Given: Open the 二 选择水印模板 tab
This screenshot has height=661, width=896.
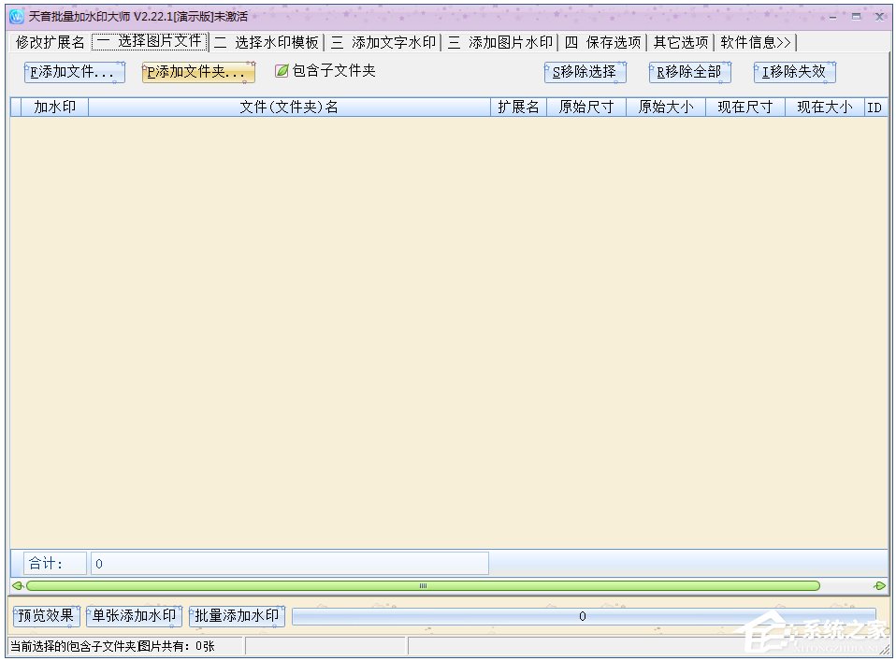Looking at the screenshot, I should [267, 42].
